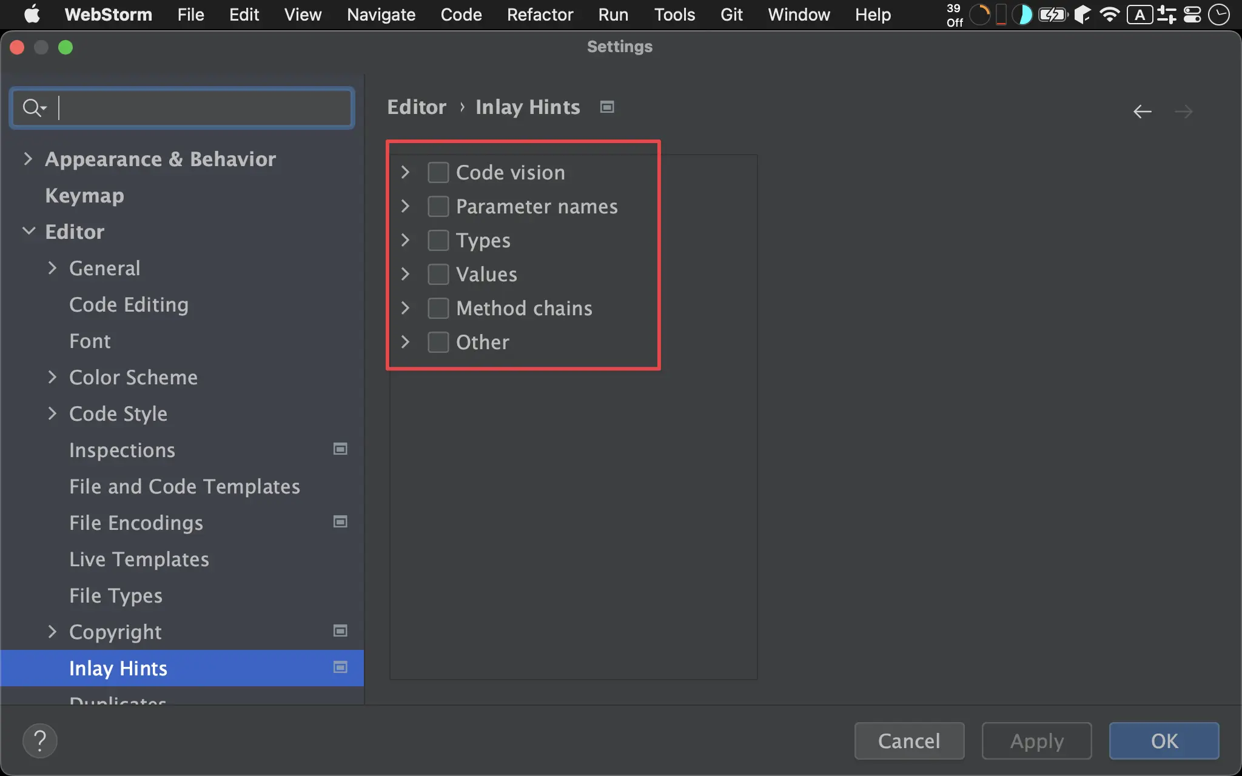This screenshot has width=1242, height=776.
Task: Click project-level icon next to File Encodings
Action: click(340, 522)
